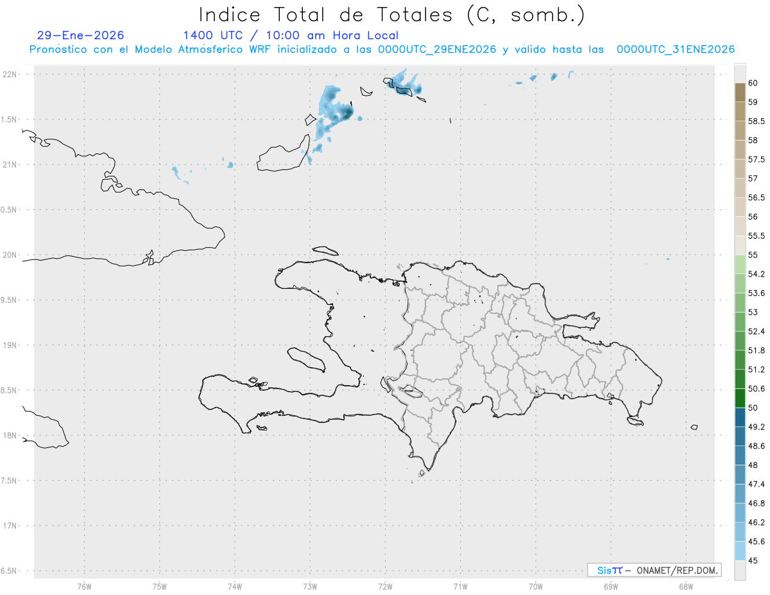Click the '18N' latitude axis label
The width and height of the screenshot is (770, 595).
(11, 435)
